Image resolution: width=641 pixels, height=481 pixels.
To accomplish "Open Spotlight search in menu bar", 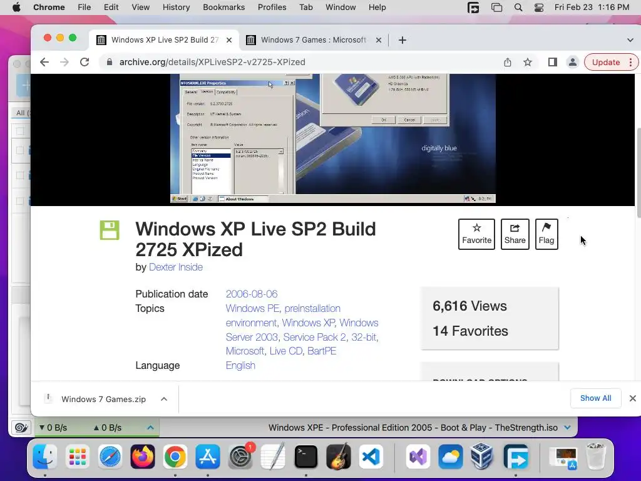I will pyautogui.click(x=518, y=8).
